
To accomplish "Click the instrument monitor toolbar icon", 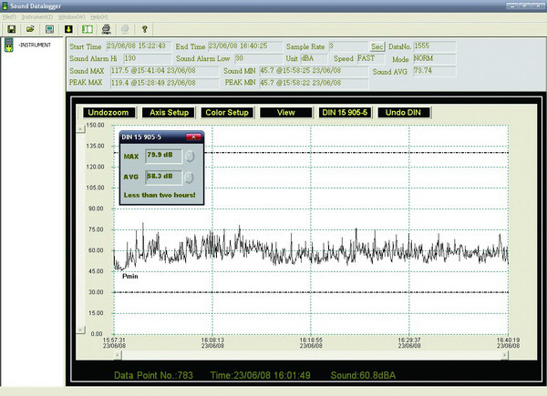I will (x=48, y=29).
